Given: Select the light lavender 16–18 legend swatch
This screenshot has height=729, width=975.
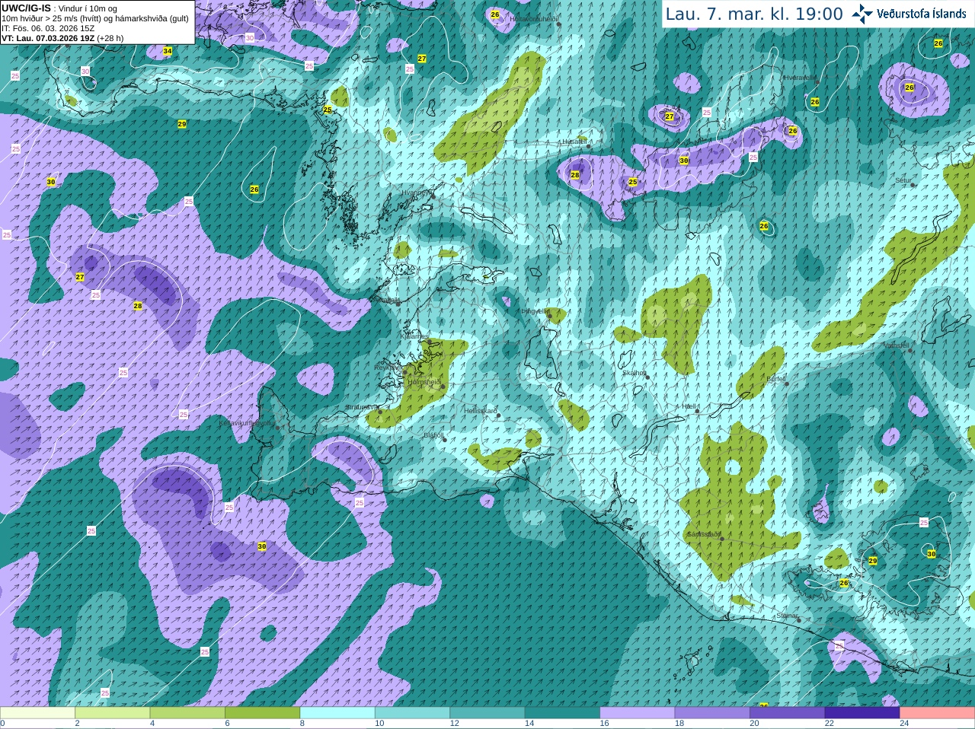Looking at the screenshot, I should tap(638, 713).
